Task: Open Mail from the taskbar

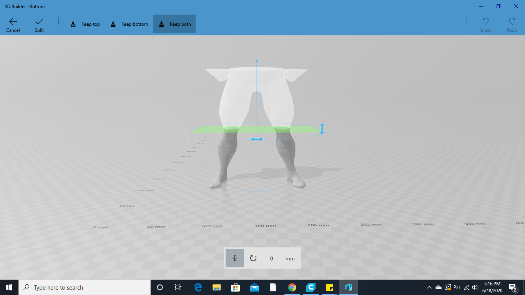Action: tap(254, 287)
